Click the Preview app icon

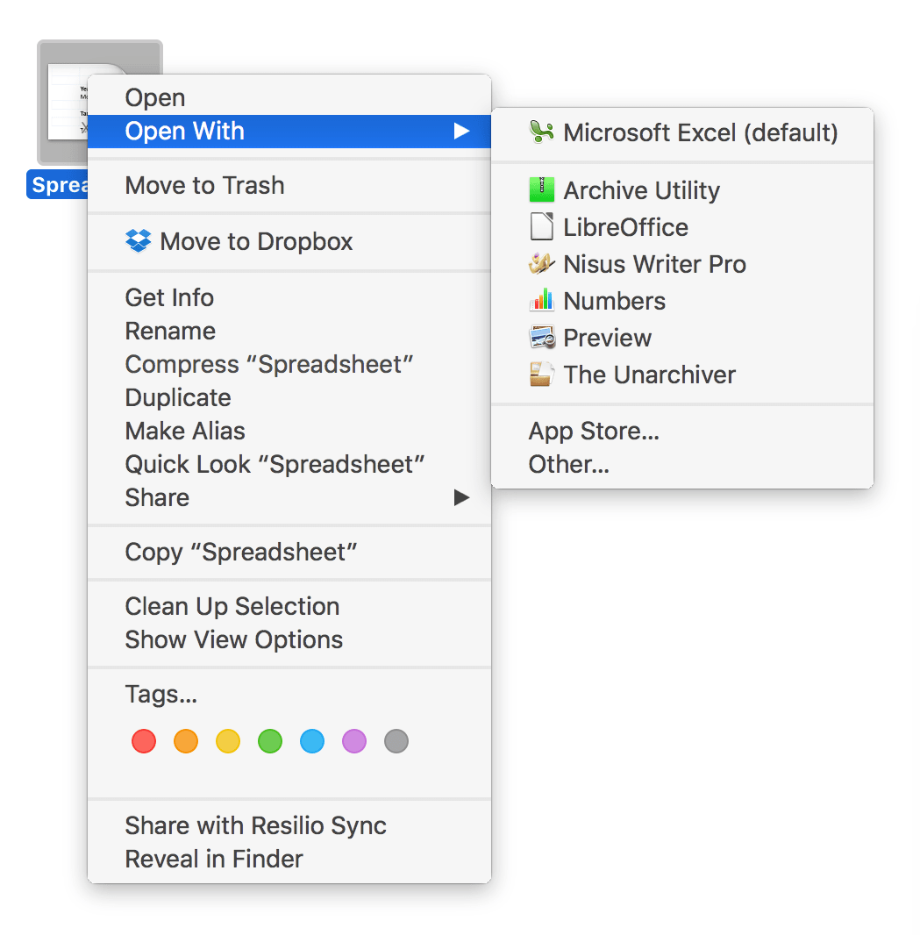click(541, 338)
